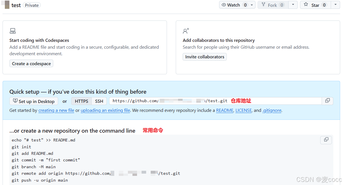This screenshot has height=185, width=343.
Task: Click Set up in Desktop button
Action: 34,101
